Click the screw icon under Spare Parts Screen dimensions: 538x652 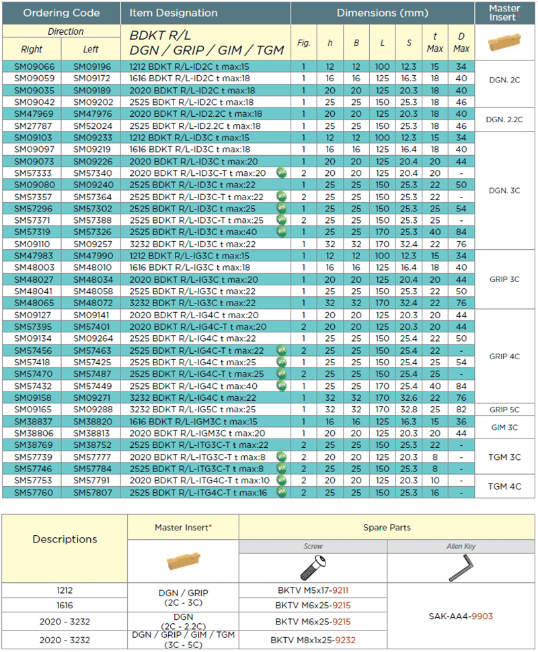[x=313, y=568]
